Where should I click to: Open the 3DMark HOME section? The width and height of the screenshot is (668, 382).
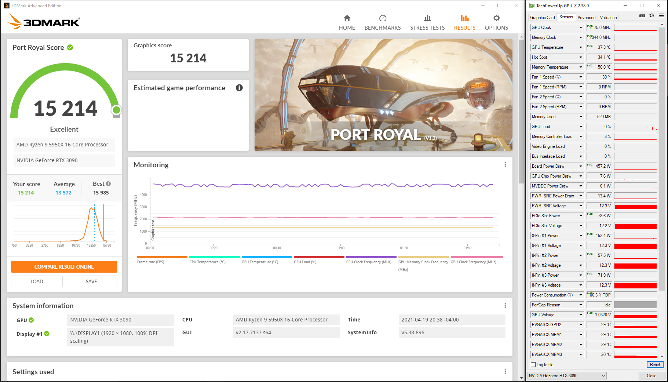pyautogui.click(x=347, y=23)
